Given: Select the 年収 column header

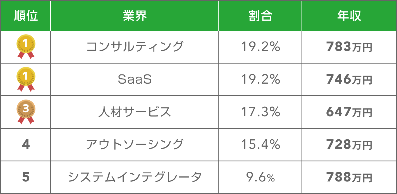Looking at the screenshot, I should [x=349, y=16].
